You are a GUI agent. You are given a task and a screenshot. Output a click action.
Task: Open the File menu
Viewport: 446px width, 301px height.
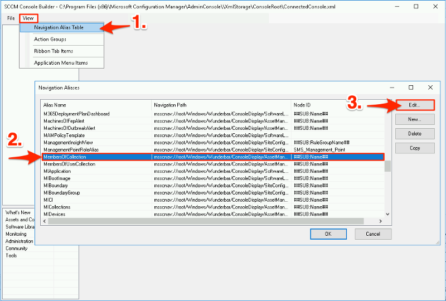[x=11, y=18]
